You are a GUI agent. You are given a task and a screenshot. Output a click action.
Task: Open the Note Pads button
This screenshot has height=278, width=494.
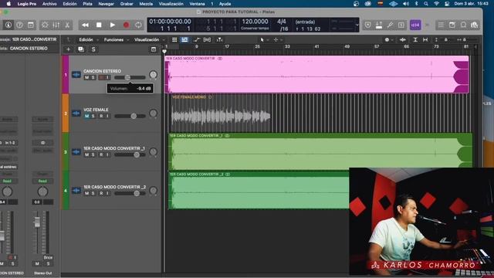point(452,25)
